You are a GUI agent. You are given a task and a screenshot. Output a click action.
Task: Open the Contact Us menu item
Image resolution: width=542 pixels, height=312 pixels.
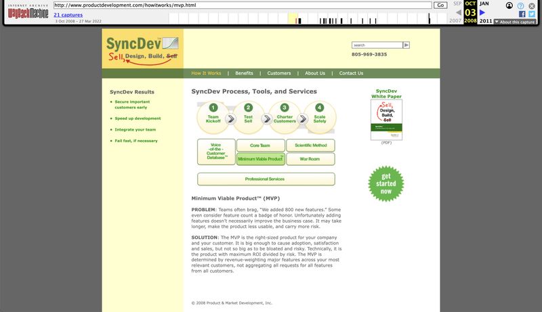coord(351,73)
